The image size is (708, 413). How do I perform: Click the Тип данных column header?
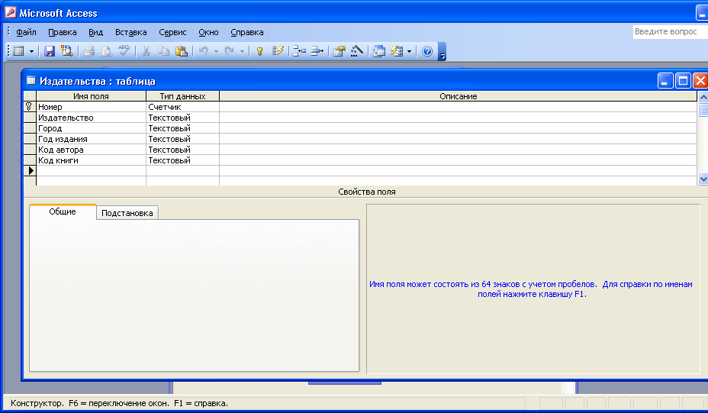click(182, 96)
